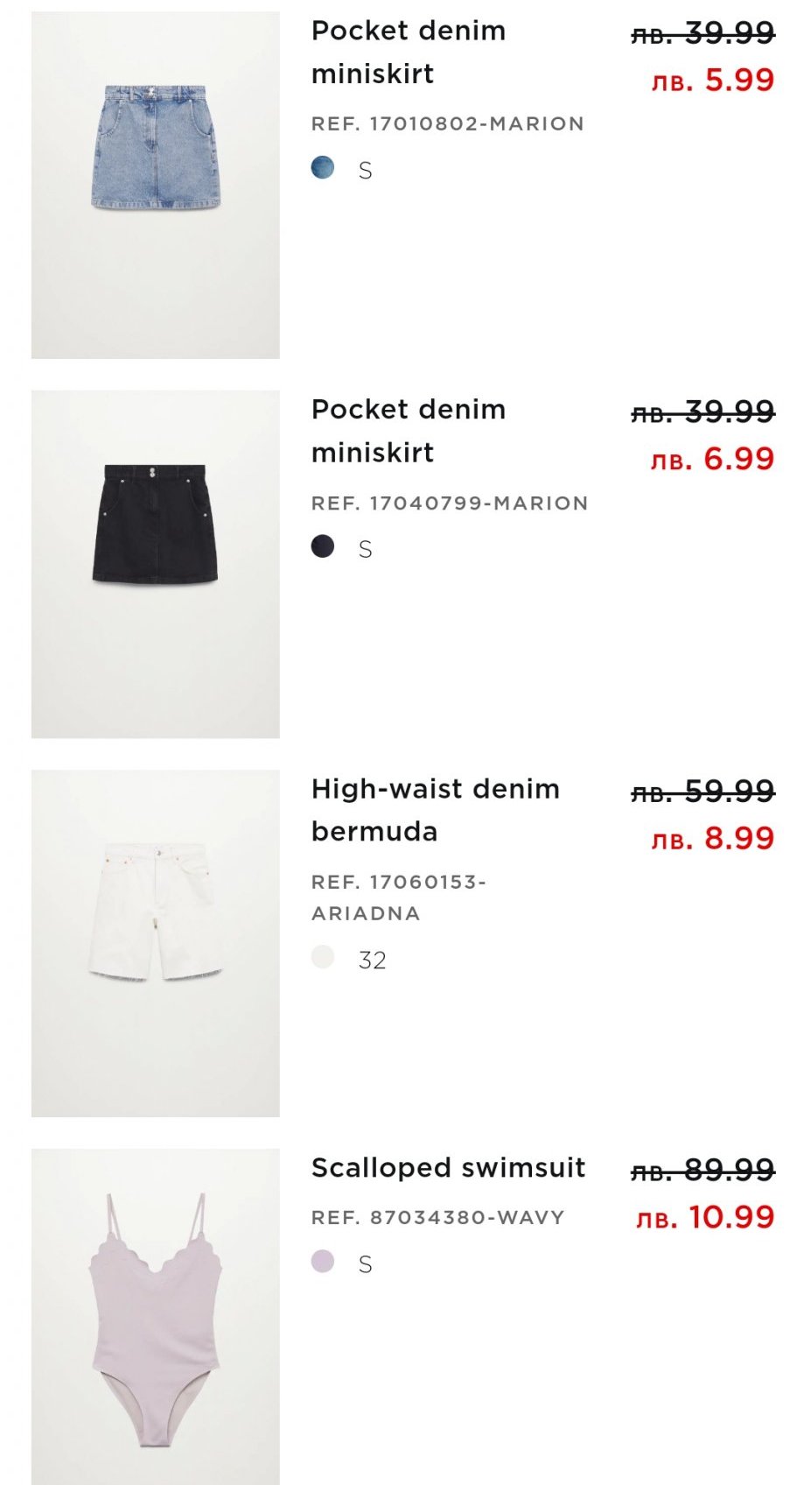Click REF. 87034380-WAVY reference text
Image resolution: width=797 pixels, height=1485 pixels.
click(x=437, y=1218)
